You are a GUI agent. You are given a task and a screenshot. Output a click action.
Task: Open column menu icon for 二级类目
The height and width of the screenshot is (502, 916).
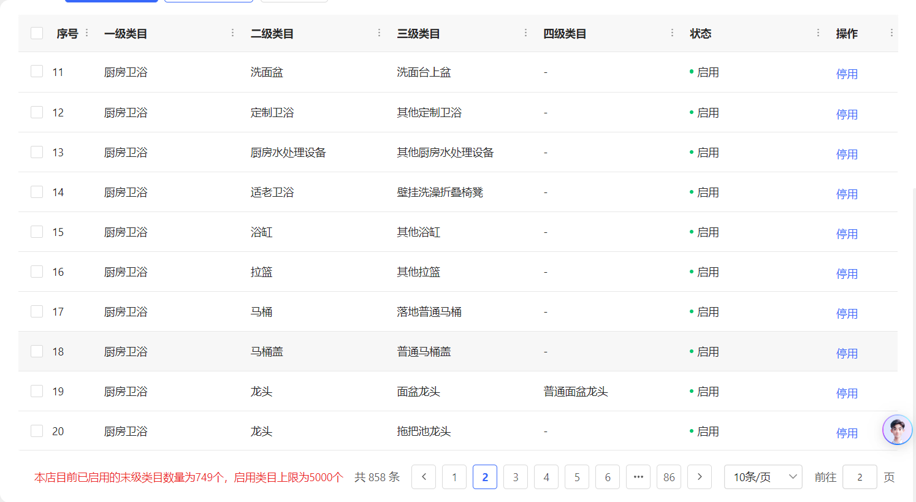tap(379, 33)
